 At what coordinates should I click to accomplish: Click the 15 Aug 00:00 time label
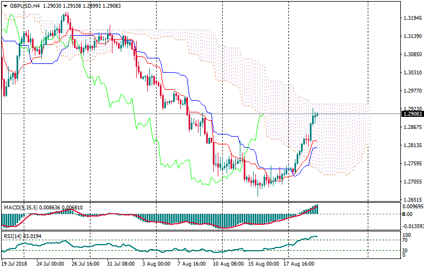pos(263,264)
